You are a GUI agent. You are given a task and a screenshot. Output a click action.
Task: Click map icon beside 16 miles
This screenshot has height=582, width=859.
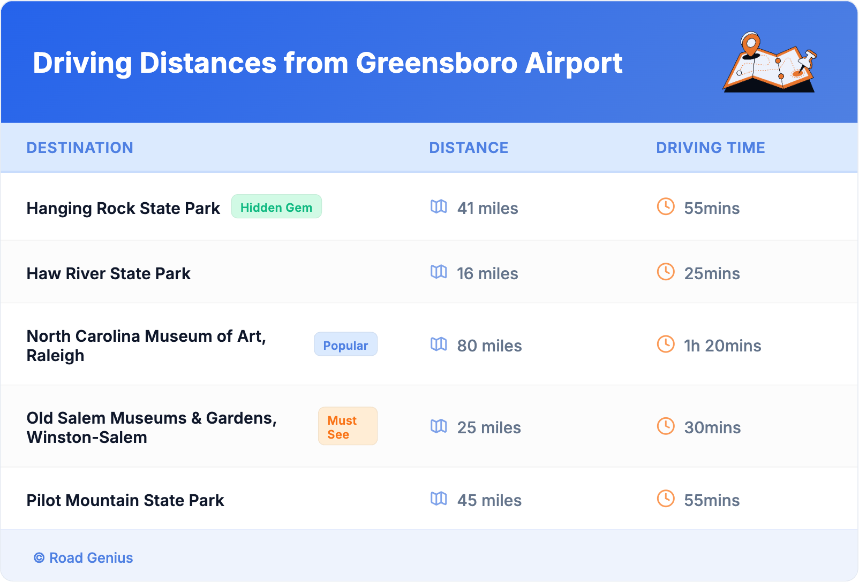tap(439, 272)
